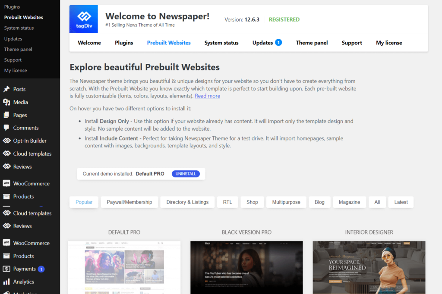Open the Updates tab with the notification badge
This screenshot has height=294, width=442.
[x=267, y=43]
